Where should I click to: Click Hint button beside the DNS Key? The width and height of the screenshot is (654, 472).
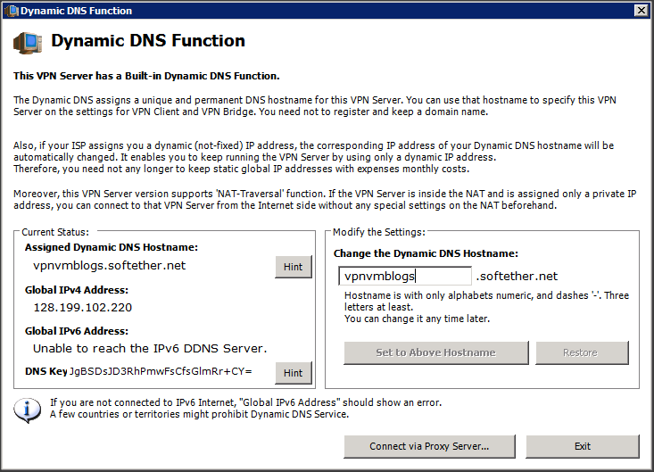coord(294,373)
